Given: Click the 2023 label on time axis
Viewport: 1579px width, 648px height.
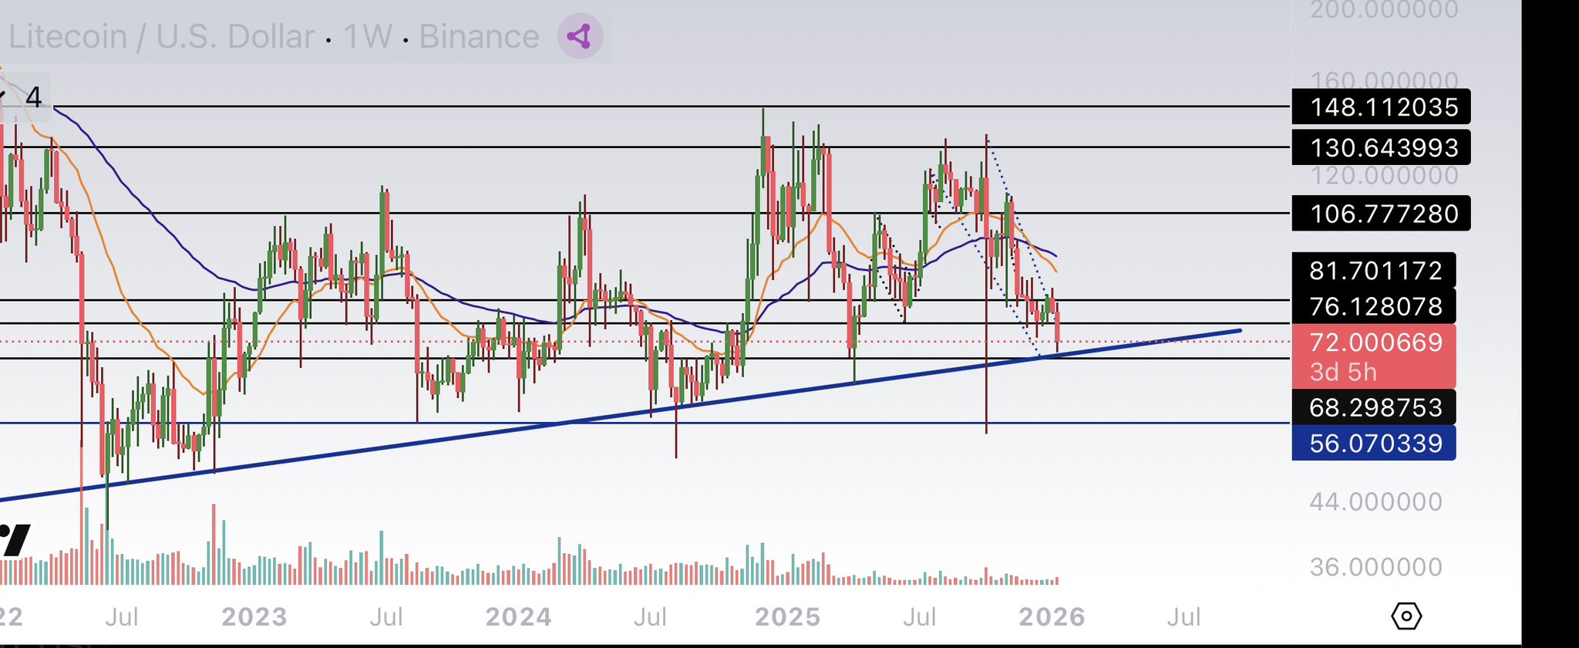Looking at the screenshot, I should pyautogui.click(x=254, y=617).
